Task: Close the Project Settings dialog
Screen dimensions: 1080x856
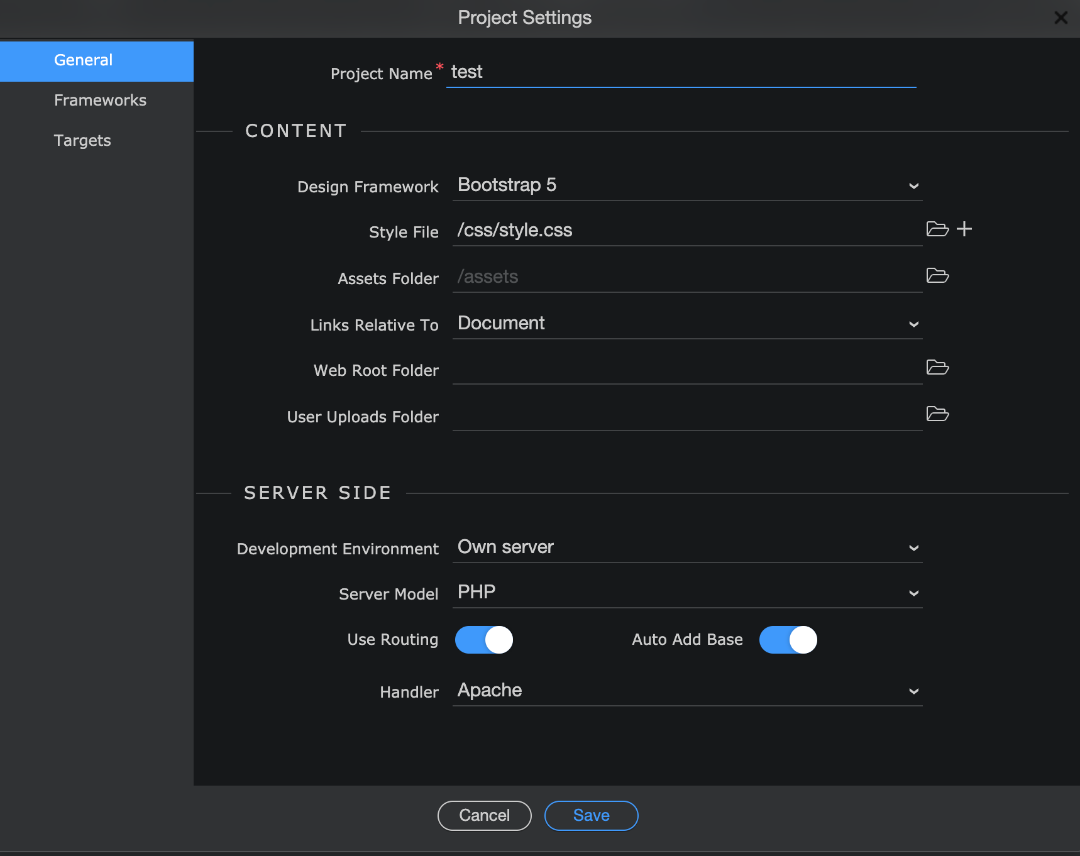Action: 1061,18
